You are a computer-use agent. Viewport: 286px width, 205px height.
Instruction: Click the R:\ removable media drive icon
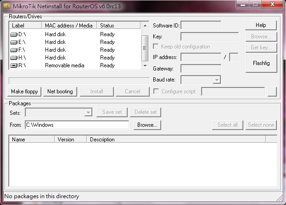[14, 65]
